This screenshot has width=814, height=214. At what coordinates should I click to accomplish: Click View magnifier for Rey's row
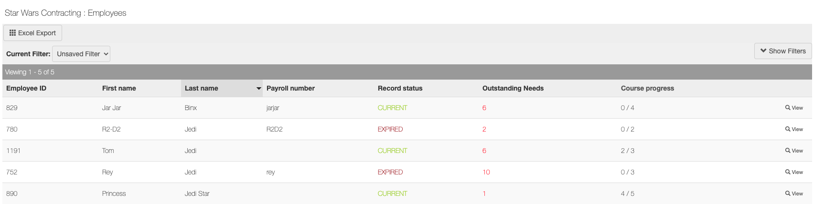788,172
